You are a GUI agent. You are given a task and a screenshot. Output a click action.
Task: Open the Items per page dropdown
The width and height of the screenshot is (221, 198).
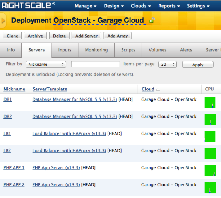click(168, 64)
